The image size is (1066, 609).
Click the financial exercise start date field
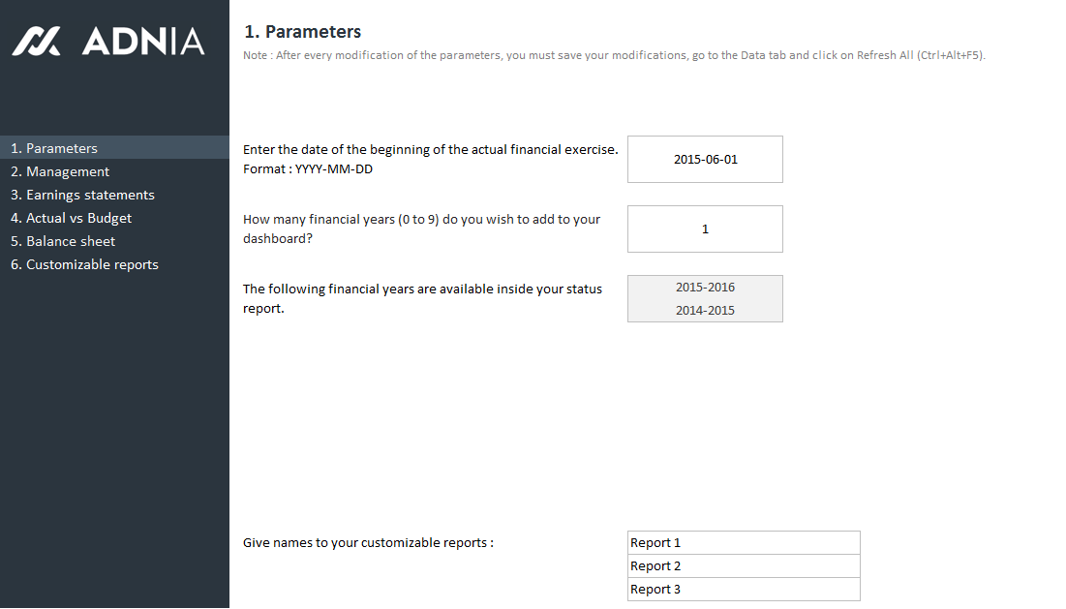(705, 159)
